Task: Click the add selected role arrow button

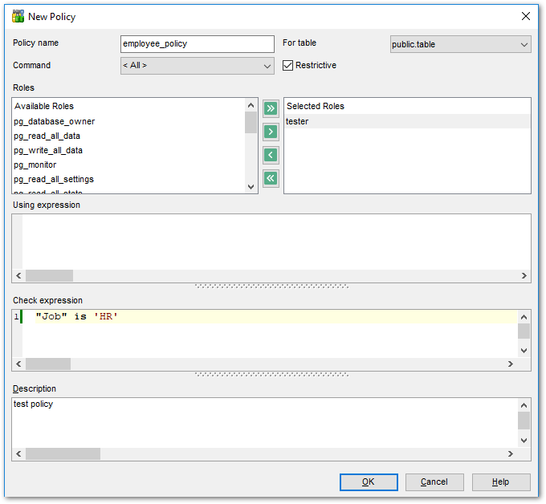Action: 271,131
